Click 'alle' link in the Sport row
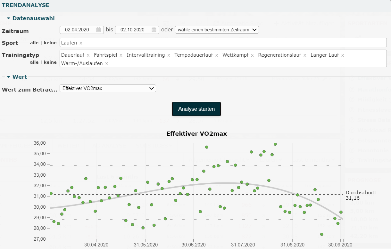The image size is (391, 249). (34, 43)
